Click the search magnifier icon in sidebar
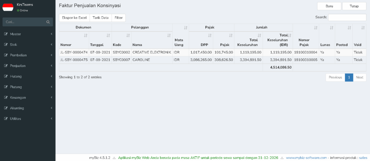The height and width of the screenshot is (161, 370). coord(48,22)
